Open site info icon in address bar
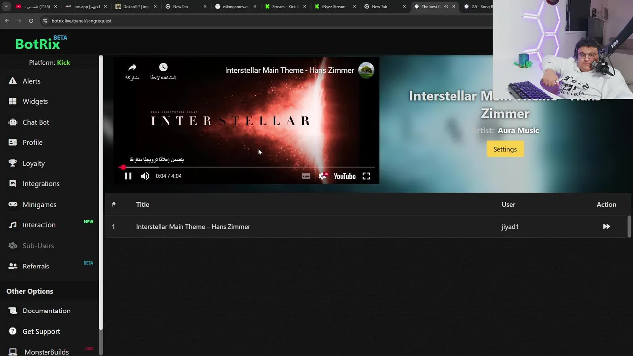The width and height of the screenshot is (633, 356). (x=45, y=21)
